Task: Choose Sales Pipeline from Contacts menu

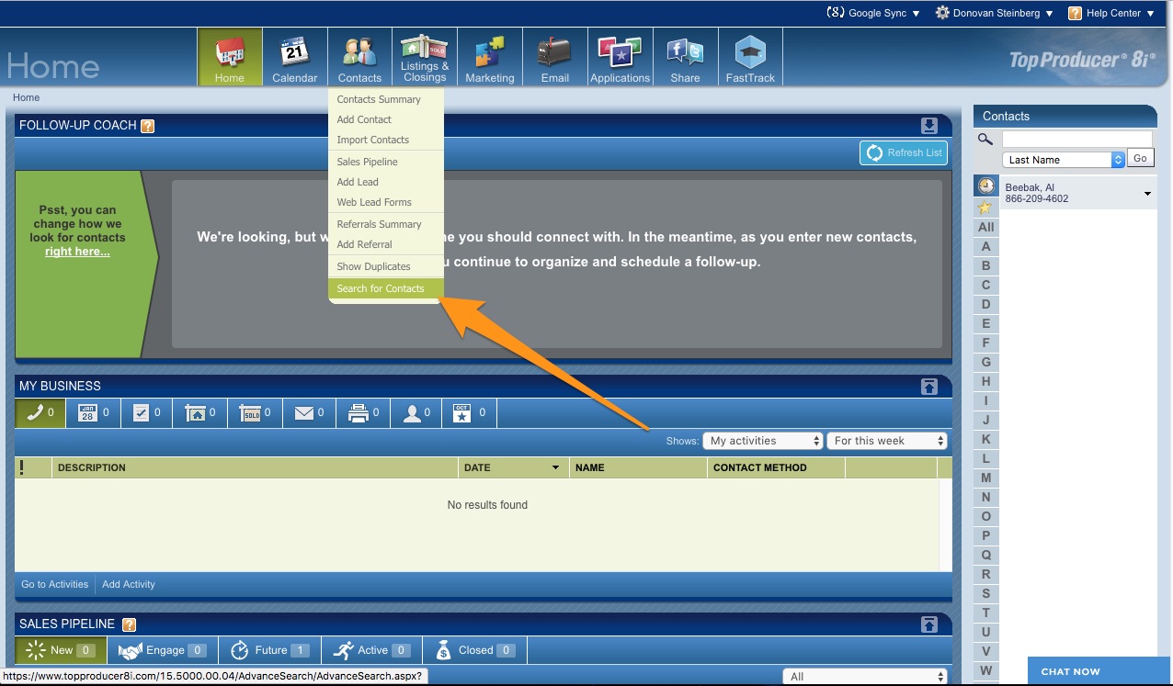Action: coord(367,162)
